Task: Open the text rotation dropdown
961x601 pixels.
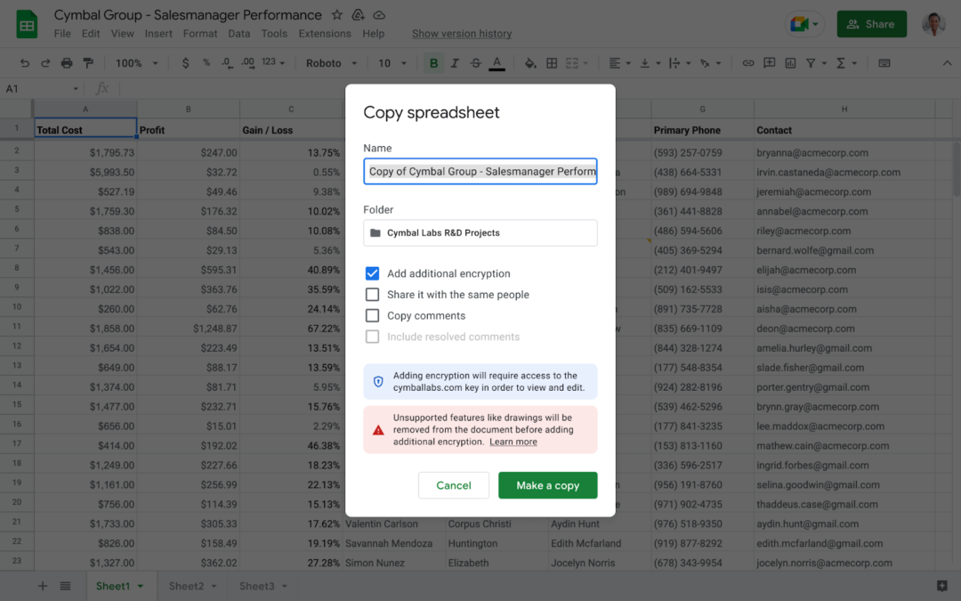Action: tap(710, 63)
